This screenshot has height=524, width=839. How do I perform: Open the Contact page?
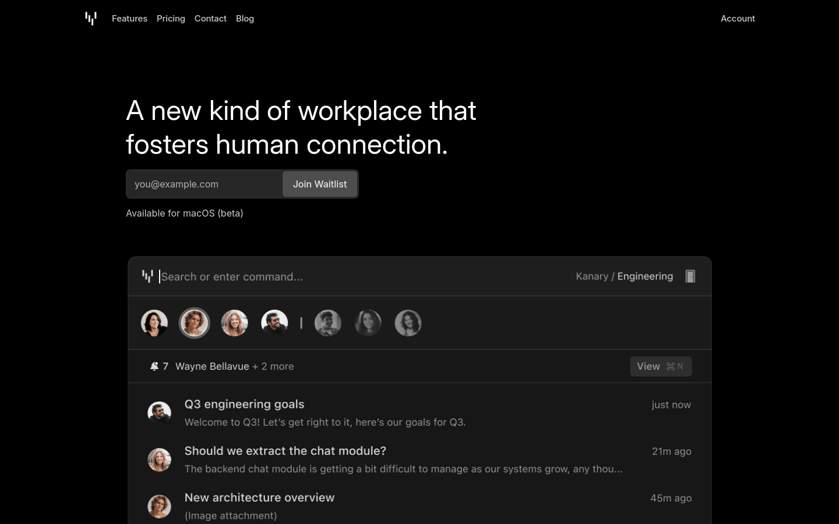(210, 19)
